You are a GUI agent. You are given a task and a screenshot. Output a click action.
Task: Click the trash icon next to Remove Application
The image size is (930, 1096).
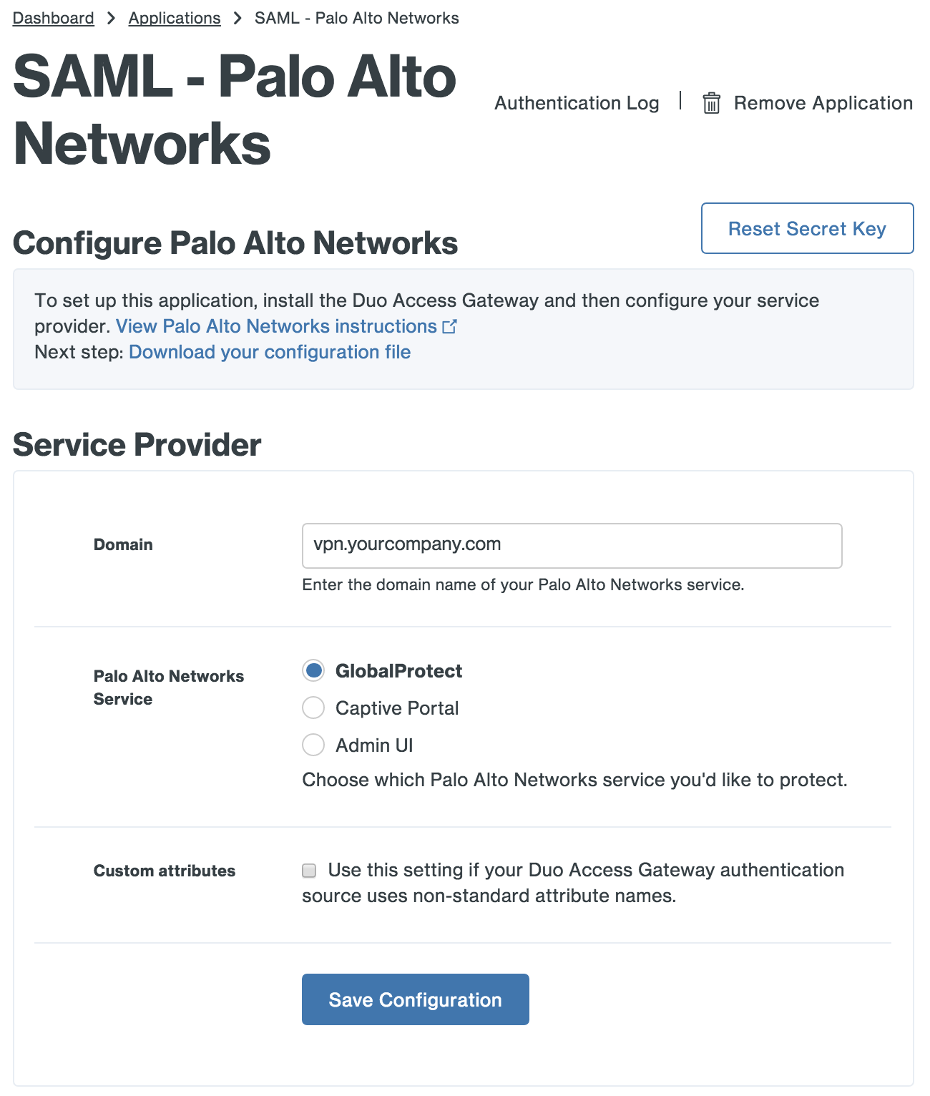point(712,103)
